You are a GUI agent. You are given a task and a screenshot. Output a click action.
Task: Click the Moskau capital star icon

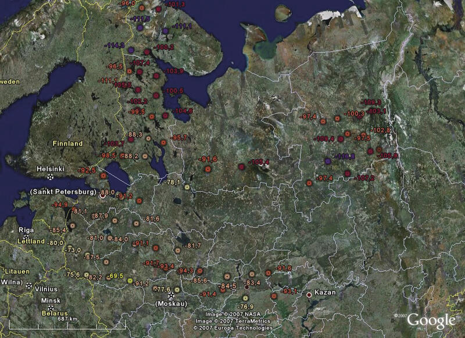(x=171, y=296)
